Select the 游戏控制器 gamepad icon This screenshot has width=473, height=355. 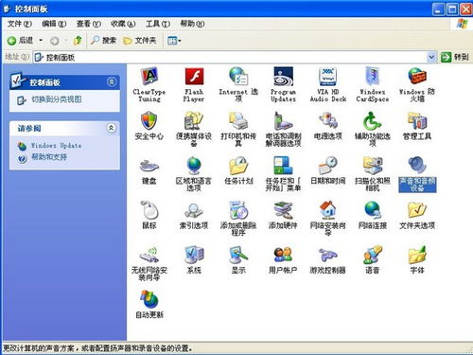click(x=328, y=255)
